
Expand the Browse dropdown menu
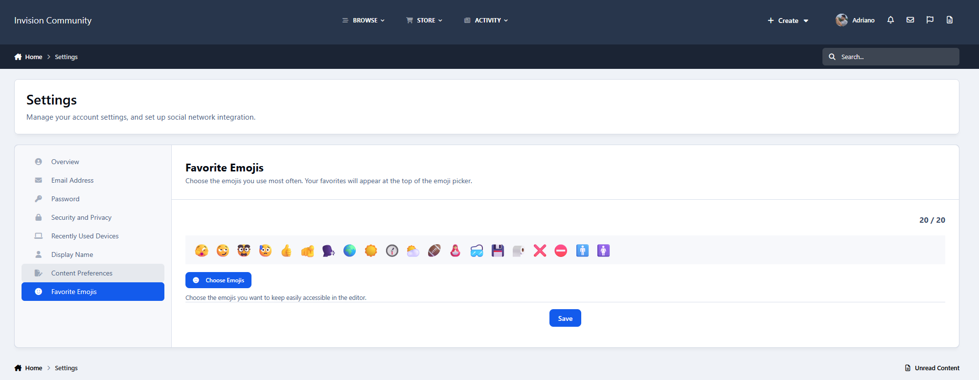[364, 21]
